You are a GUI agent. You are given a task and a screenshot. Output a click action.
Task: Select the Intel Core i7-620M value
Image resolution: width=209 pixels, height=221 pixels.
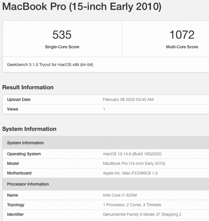tap(120, 195)
